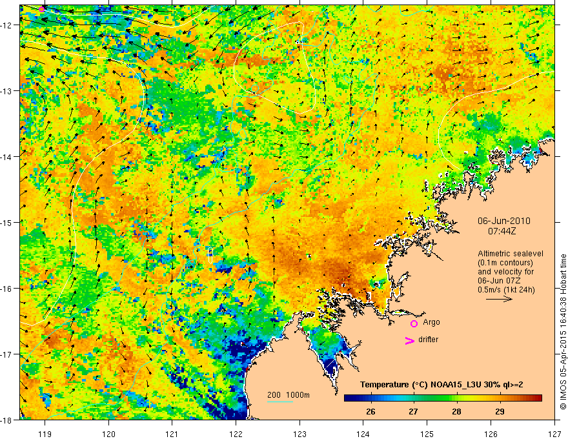This screenshot has width=568, height=439.
Task: Click the temperature color bar
Action: coord(443,398)
